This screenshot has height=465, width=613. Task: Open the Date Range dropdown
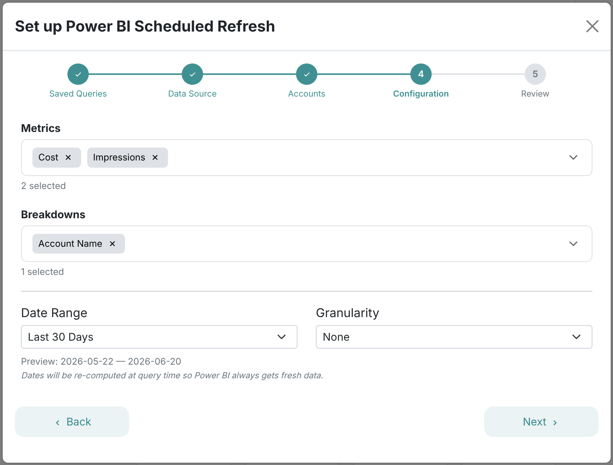[x=159, y=337]
